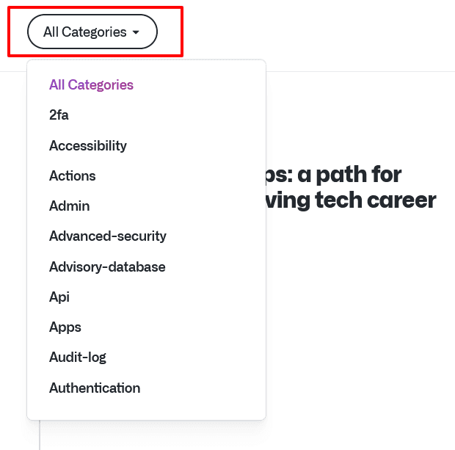
Task: Reset the filter with the highlighted All Categories entry
Action: pos(91,84)
